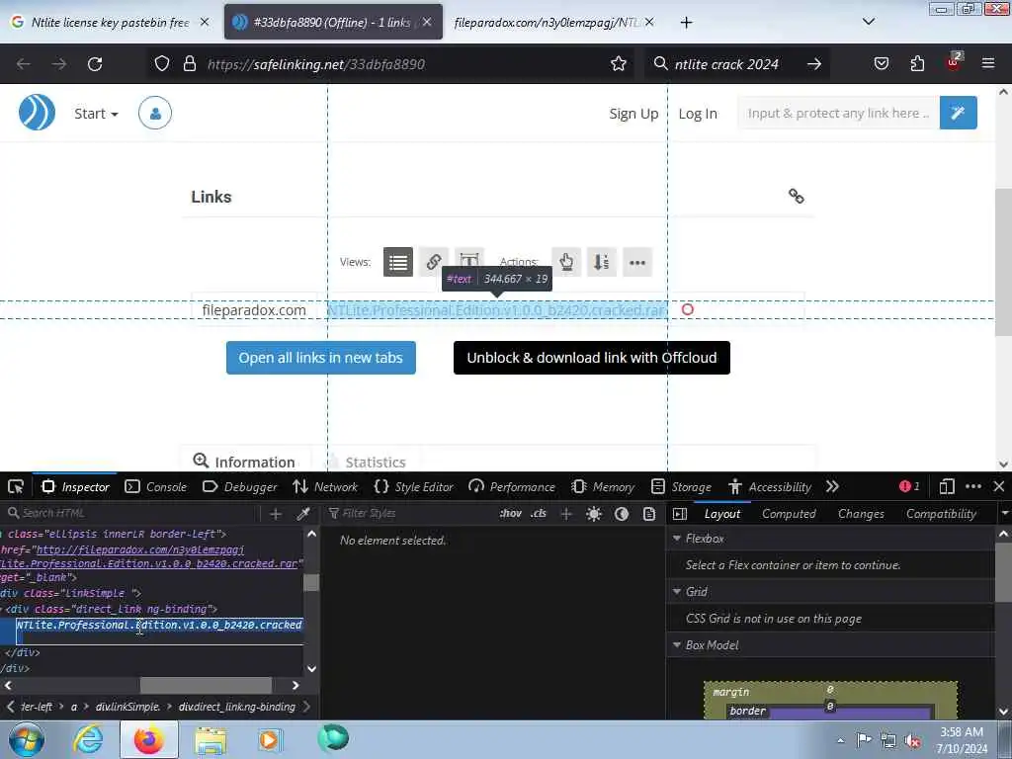1012x759 pixels.
Task: List all tabs dropdown arrow
Action: coord(869,22)
